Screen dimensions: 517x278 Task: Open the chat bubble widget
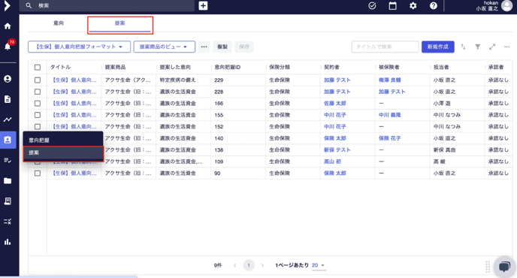tap(504, 267)
